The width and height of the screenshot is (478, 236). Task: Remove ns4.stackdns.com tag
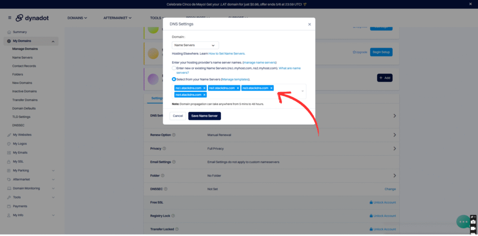204,95
